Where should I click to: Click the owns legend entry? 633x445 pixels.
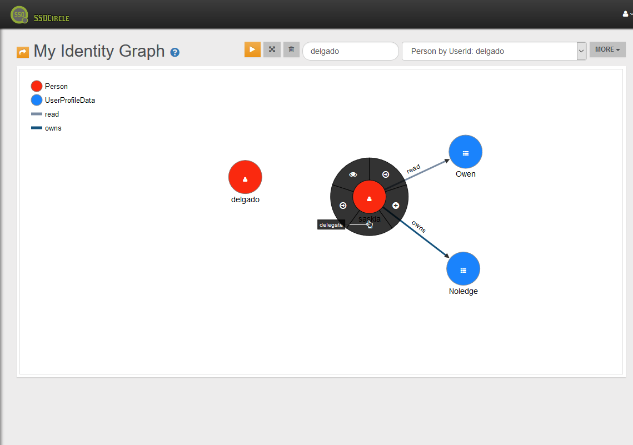[47, 128]
